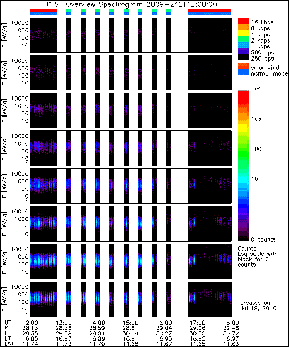Click the LT value 16.97
Screen dimensions: 289x347
(231, 338)
